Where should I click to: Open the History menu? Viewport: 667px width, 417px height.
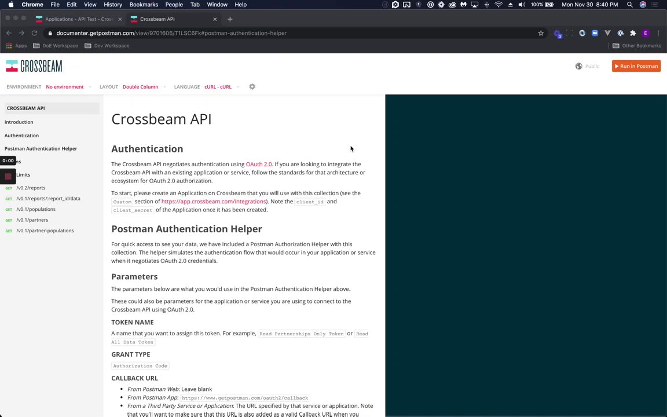tap(113, 5)
